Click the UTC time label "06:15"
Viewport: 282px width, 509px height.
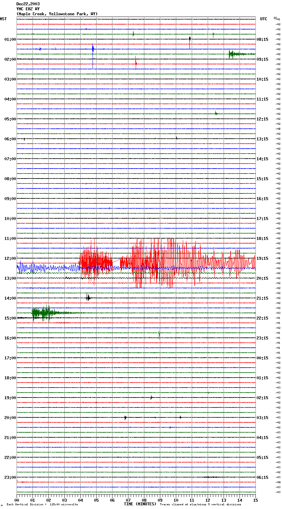pos(262,477)
